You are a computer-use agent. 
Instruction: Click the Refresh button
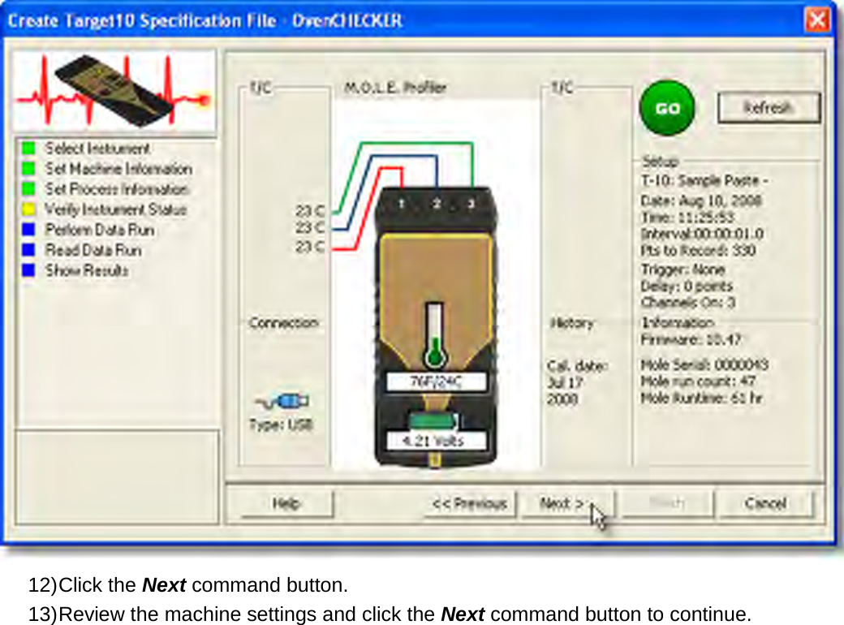tap(769, 108)
